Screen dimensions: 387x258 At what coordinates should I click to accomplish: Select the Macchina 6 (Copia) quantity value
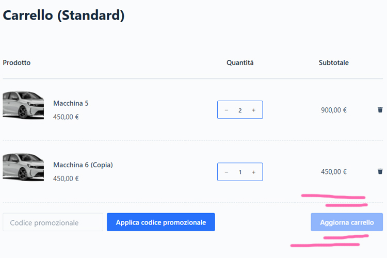tap(240, 172)
